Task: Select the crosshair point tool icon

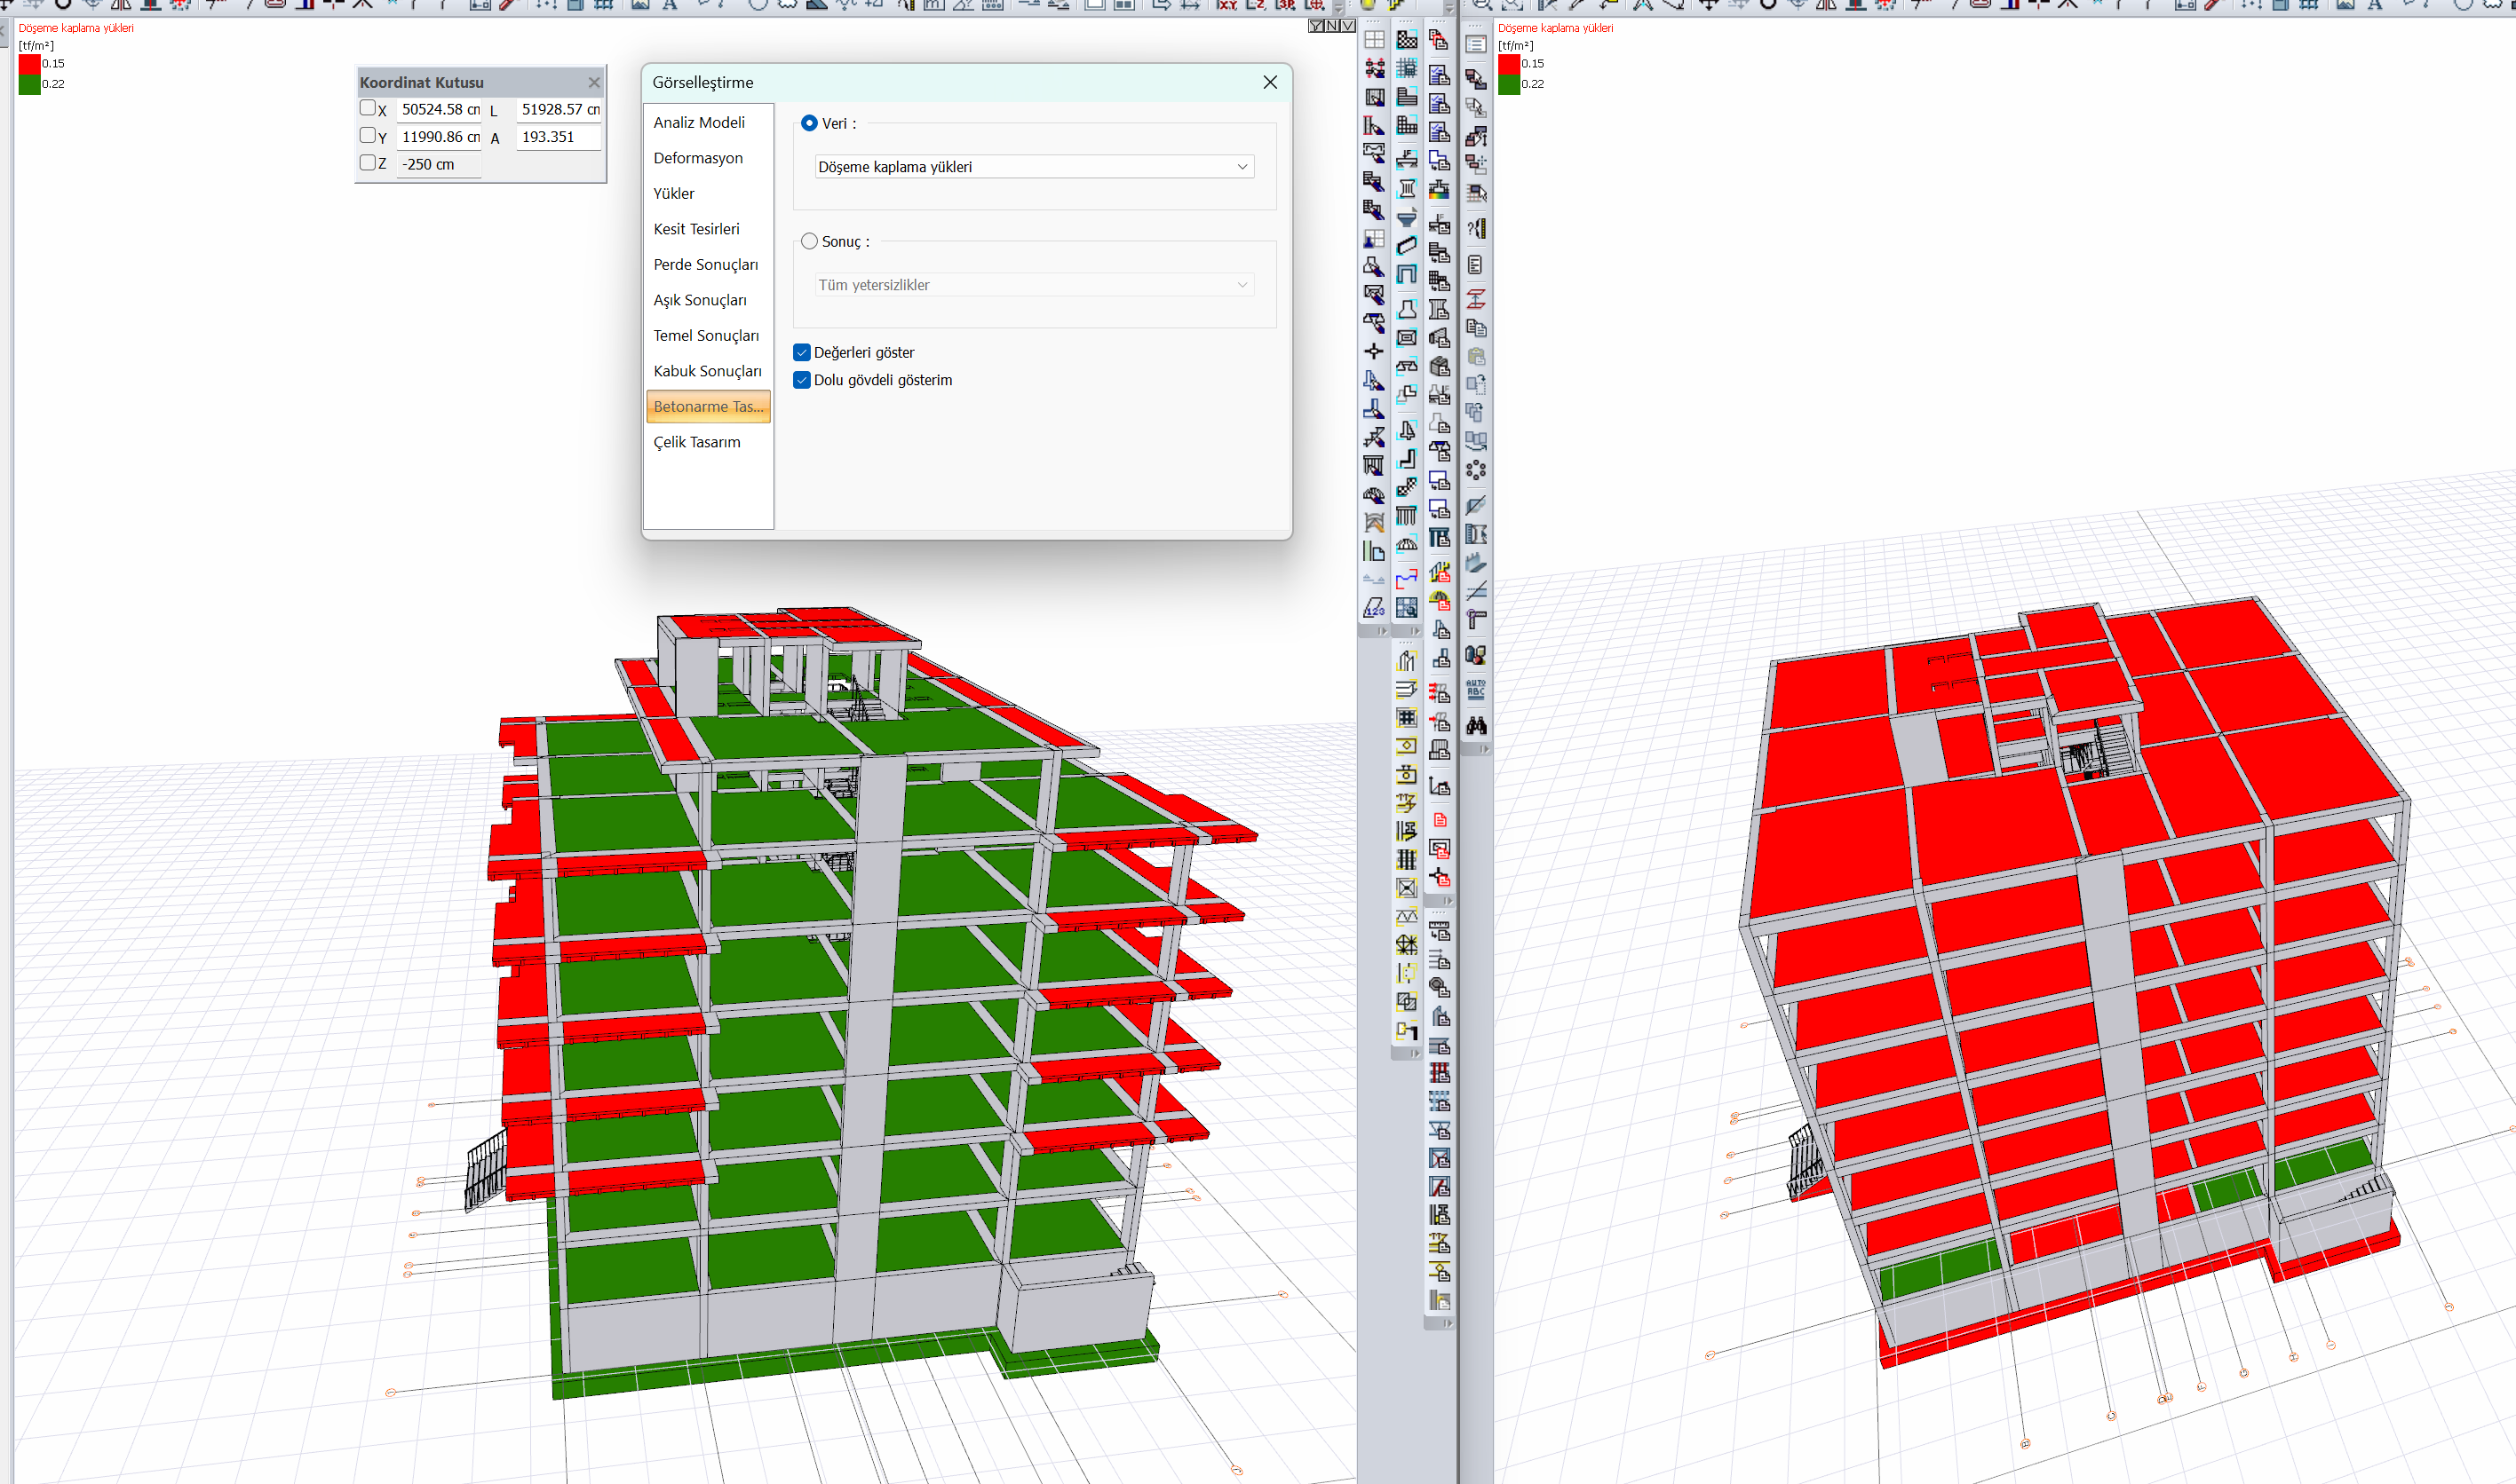Action: 1374,351
